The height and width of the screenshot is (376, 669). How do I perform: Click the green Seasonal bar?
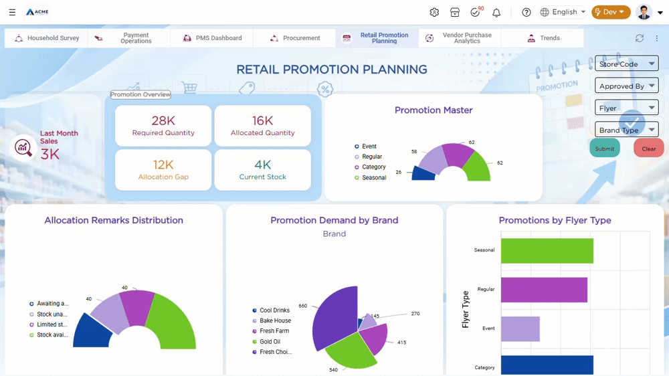click(x=547, y=250)
